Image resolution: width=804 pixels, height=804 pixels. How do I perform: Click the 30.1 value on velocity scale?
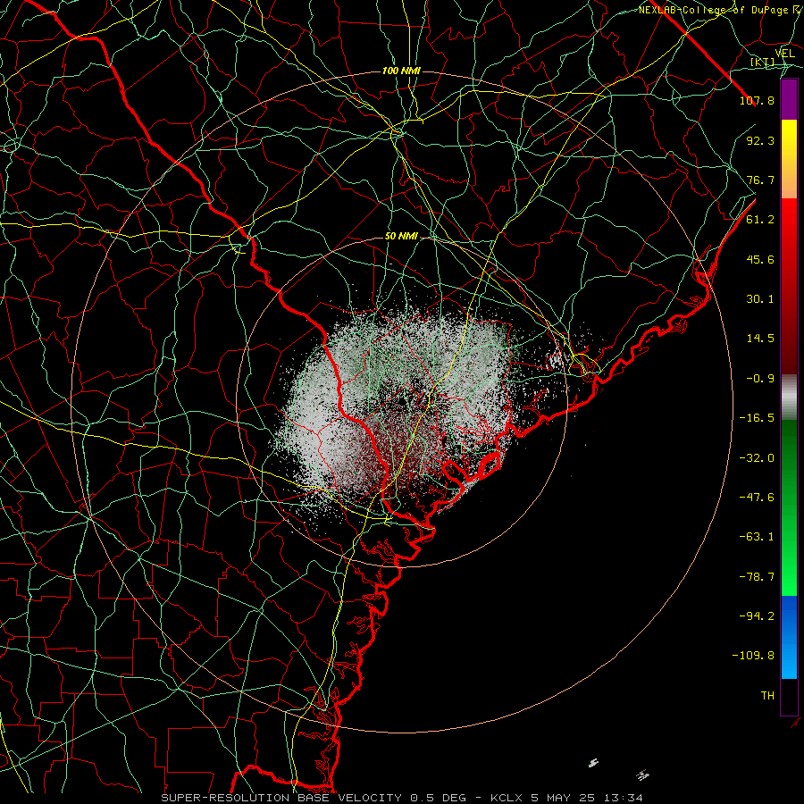click(760, 299)
